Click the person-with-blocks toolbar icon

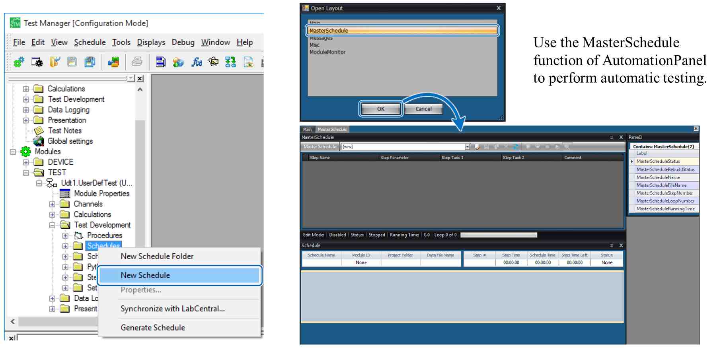pos(178,62)
